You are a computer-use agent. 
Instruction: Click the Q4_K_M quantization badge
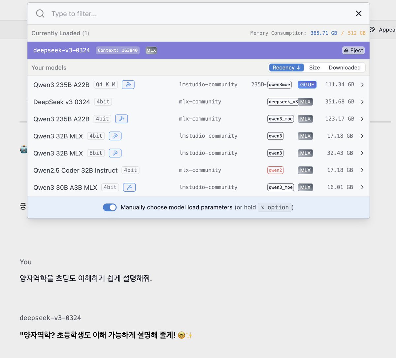coord(106,85)
